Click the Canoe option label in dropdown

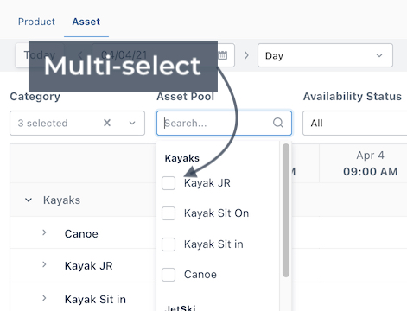(200, 275)
